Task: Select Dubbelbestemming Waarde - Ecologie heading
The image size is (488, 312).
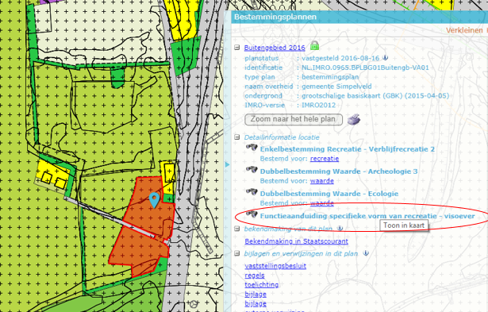Action: point(329,194)
